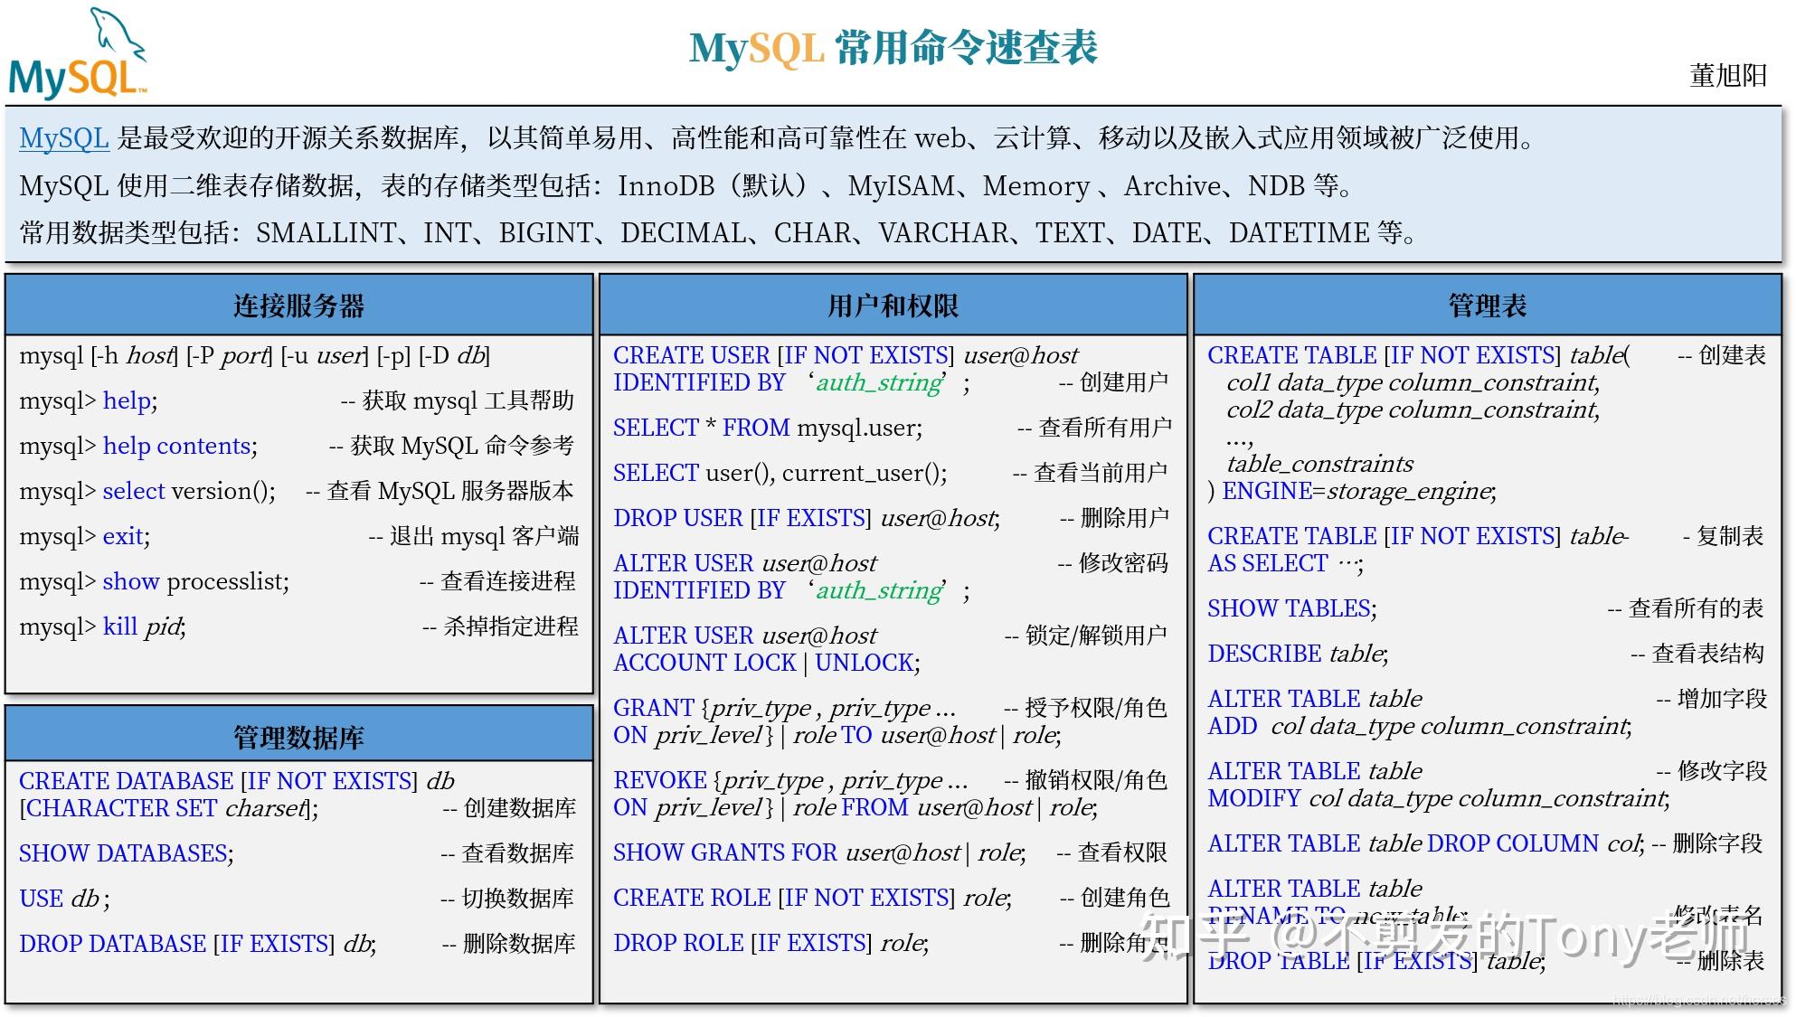Screen dimensions: 1796x1017
Task: Click the comment '-- 杀掉指定进程'
Action: point(501,626)
